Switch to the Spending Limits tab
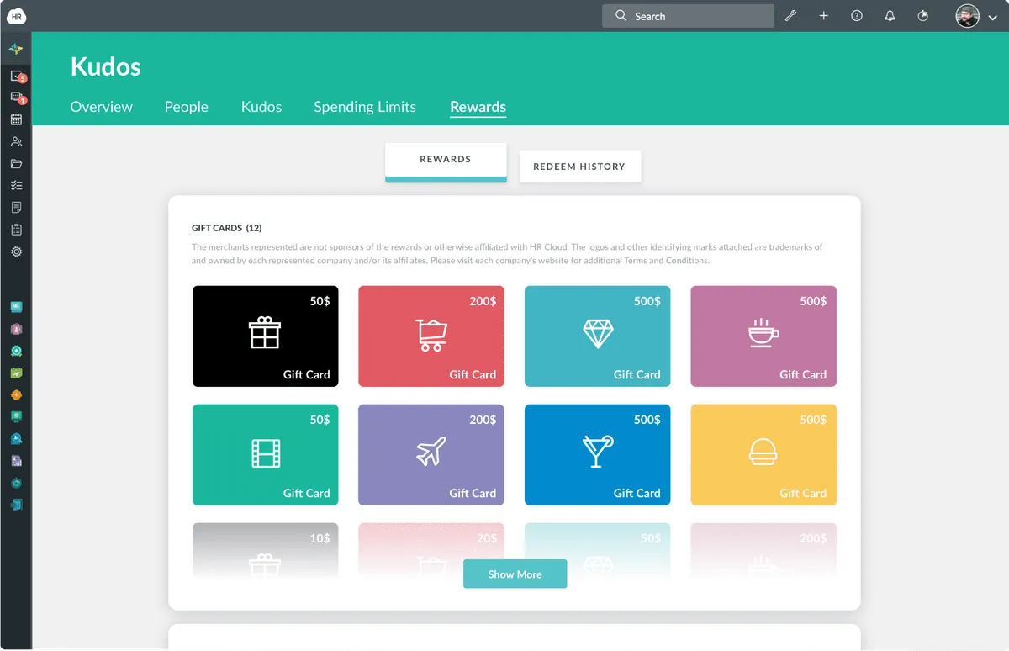 [365, 107]
